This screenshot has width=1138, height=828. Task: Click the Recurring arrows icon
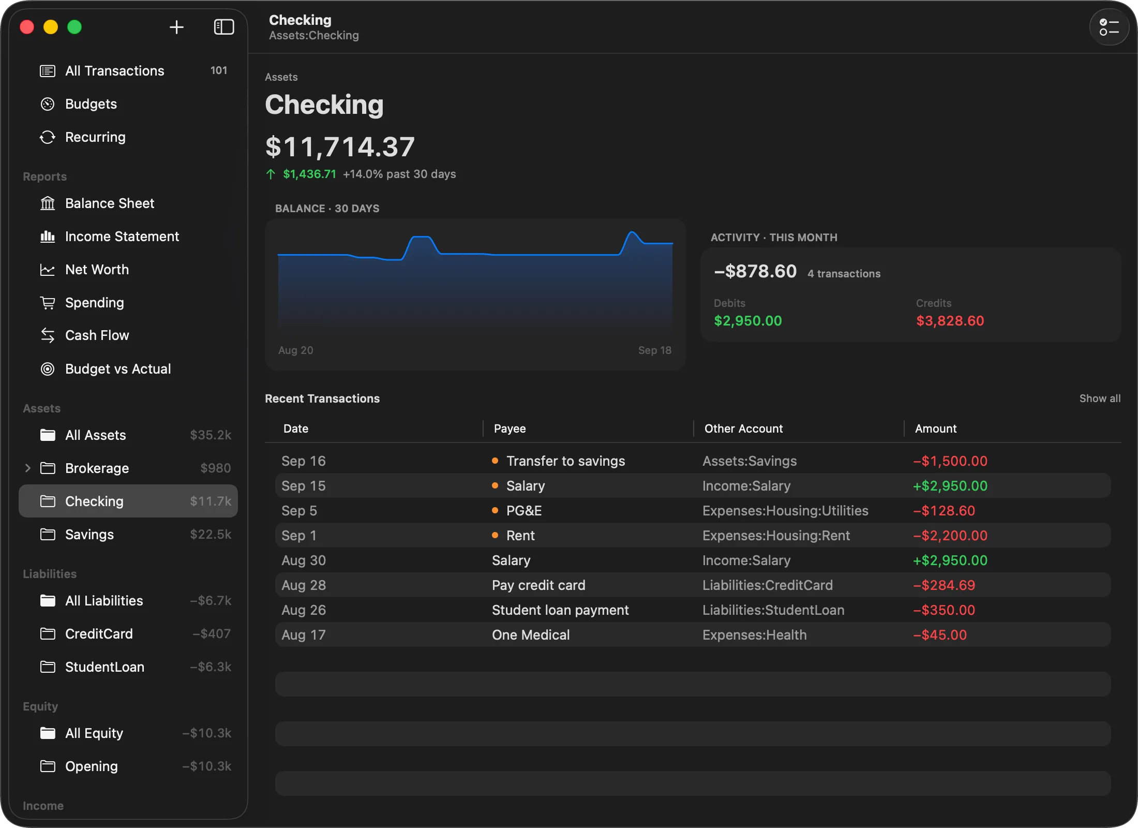tap(48, 137)
